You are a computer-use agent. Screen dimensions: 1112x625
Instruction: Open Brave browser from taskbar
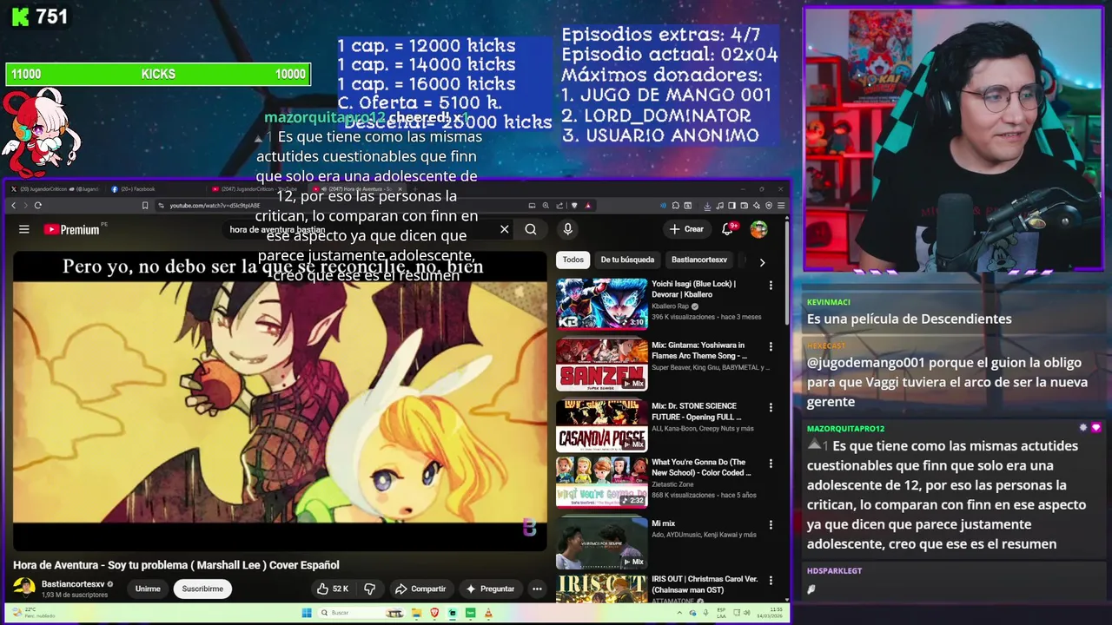pos(436,613)
